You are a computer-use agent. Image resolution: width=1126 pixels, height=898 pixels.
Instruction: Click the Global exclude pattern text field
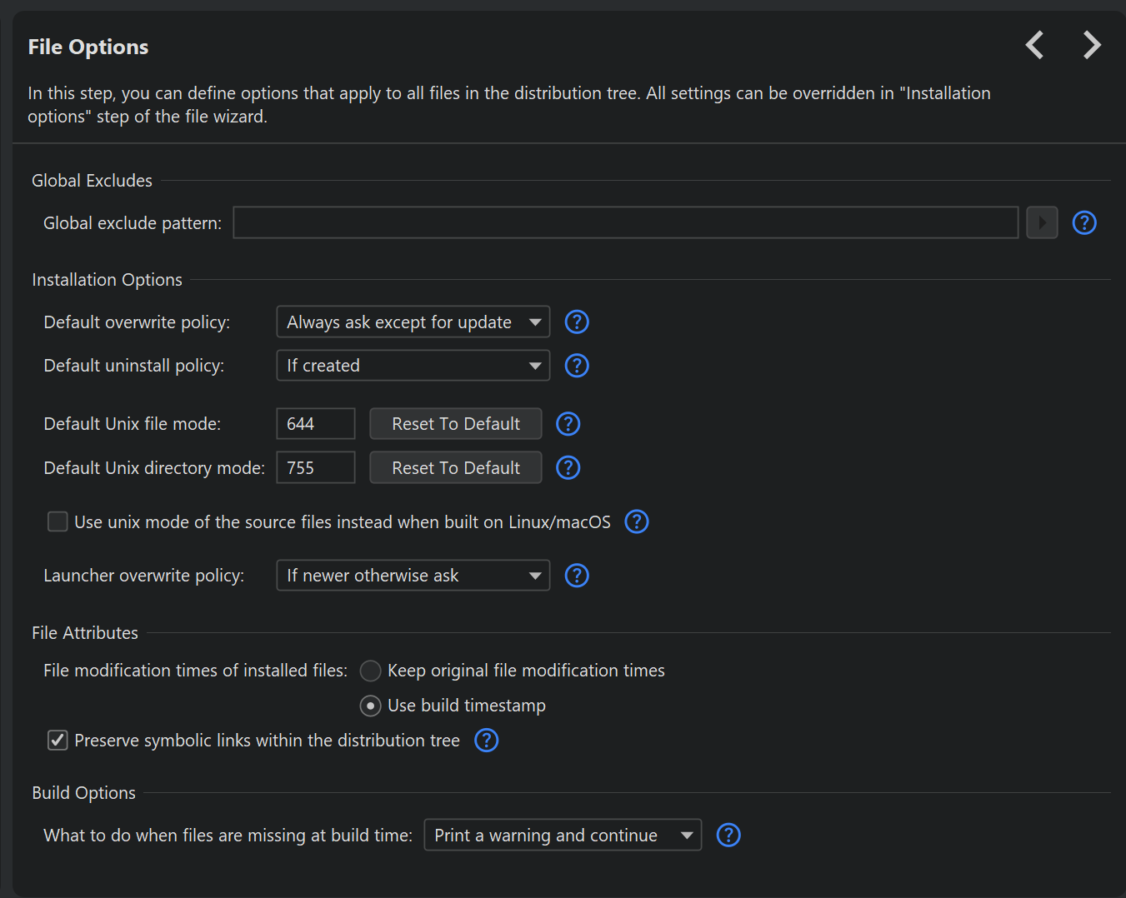(625, 223)
